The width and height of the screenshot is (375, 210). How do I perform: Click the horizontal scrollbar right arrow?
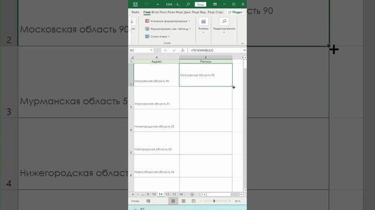pos(241,194)
